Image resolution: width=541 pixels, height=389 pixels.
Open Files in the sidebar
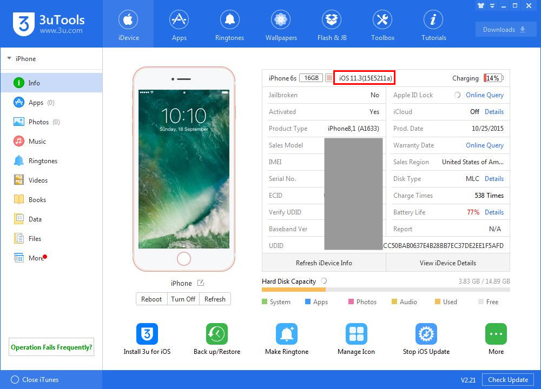51,238
